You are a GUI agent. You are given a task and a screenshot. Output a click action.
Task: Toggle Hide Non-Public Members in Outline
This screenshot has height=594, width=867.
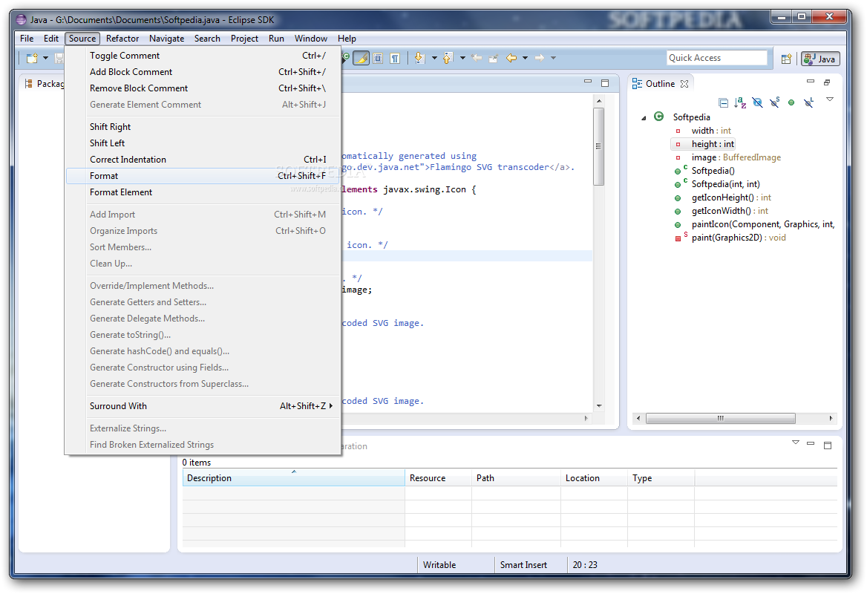pos(791,102)
